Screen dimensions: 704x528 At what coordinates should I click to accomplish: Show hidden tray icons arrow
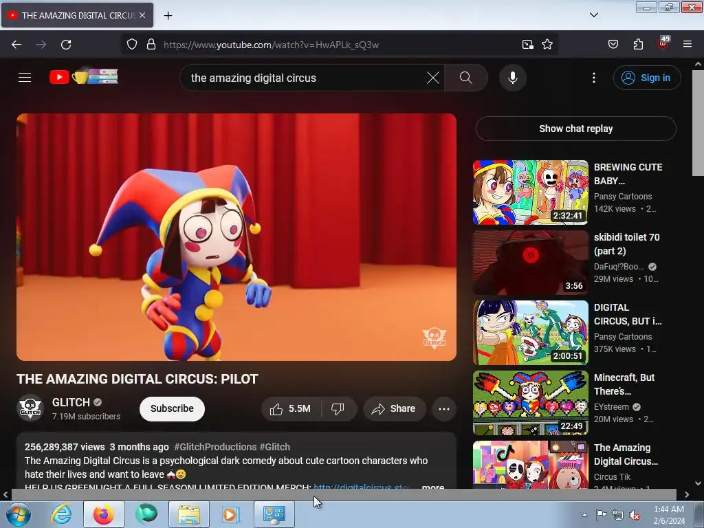[584, 515]
